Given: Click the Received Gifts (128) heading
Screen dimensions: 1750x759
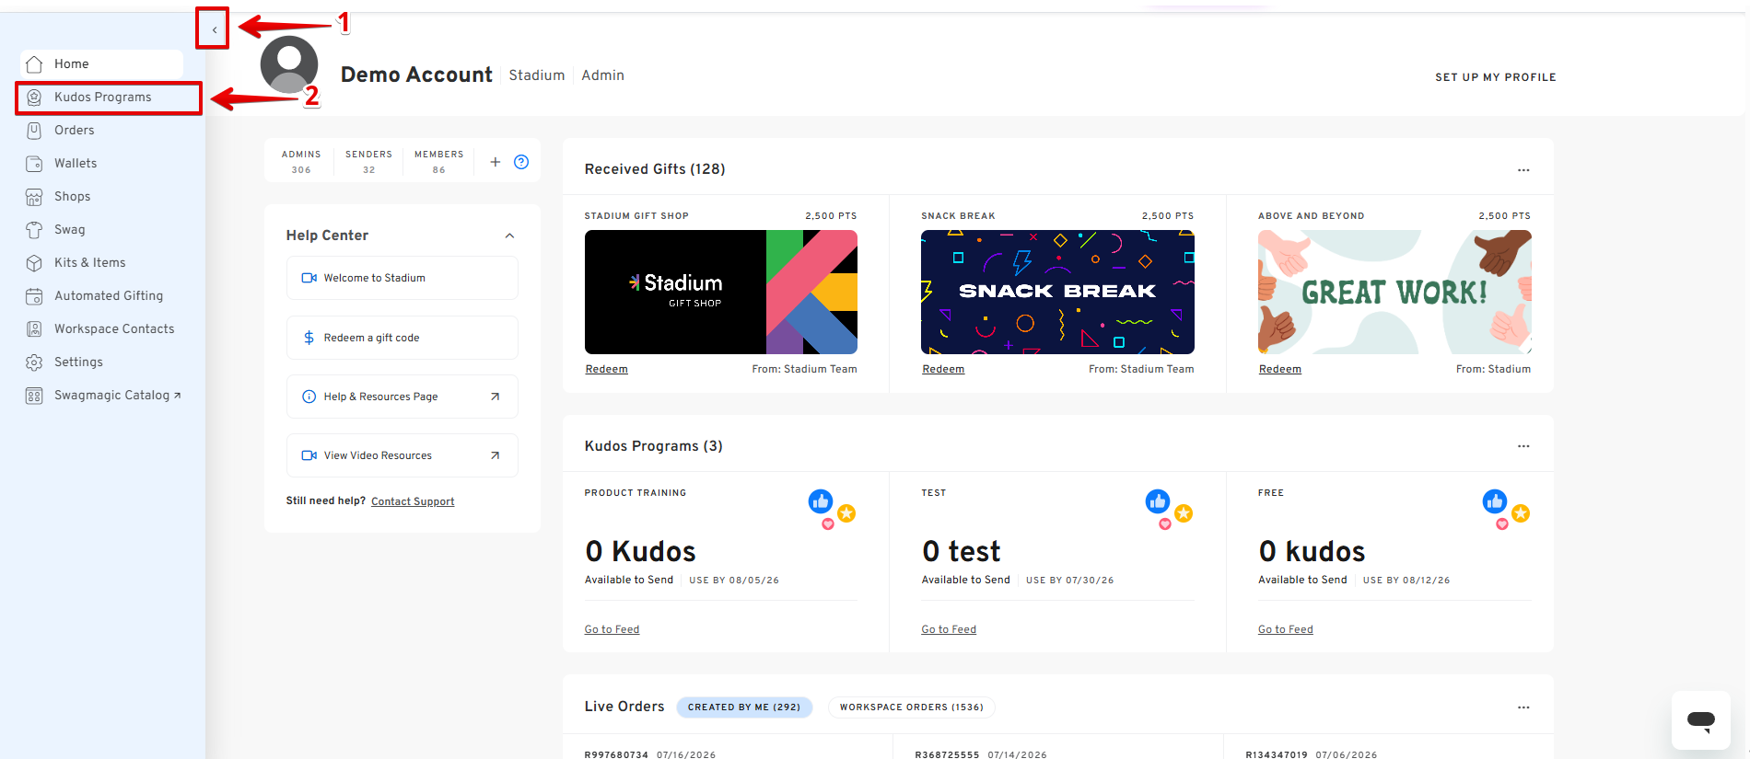Looking at the screenshot, I should (x=655, y=169).
